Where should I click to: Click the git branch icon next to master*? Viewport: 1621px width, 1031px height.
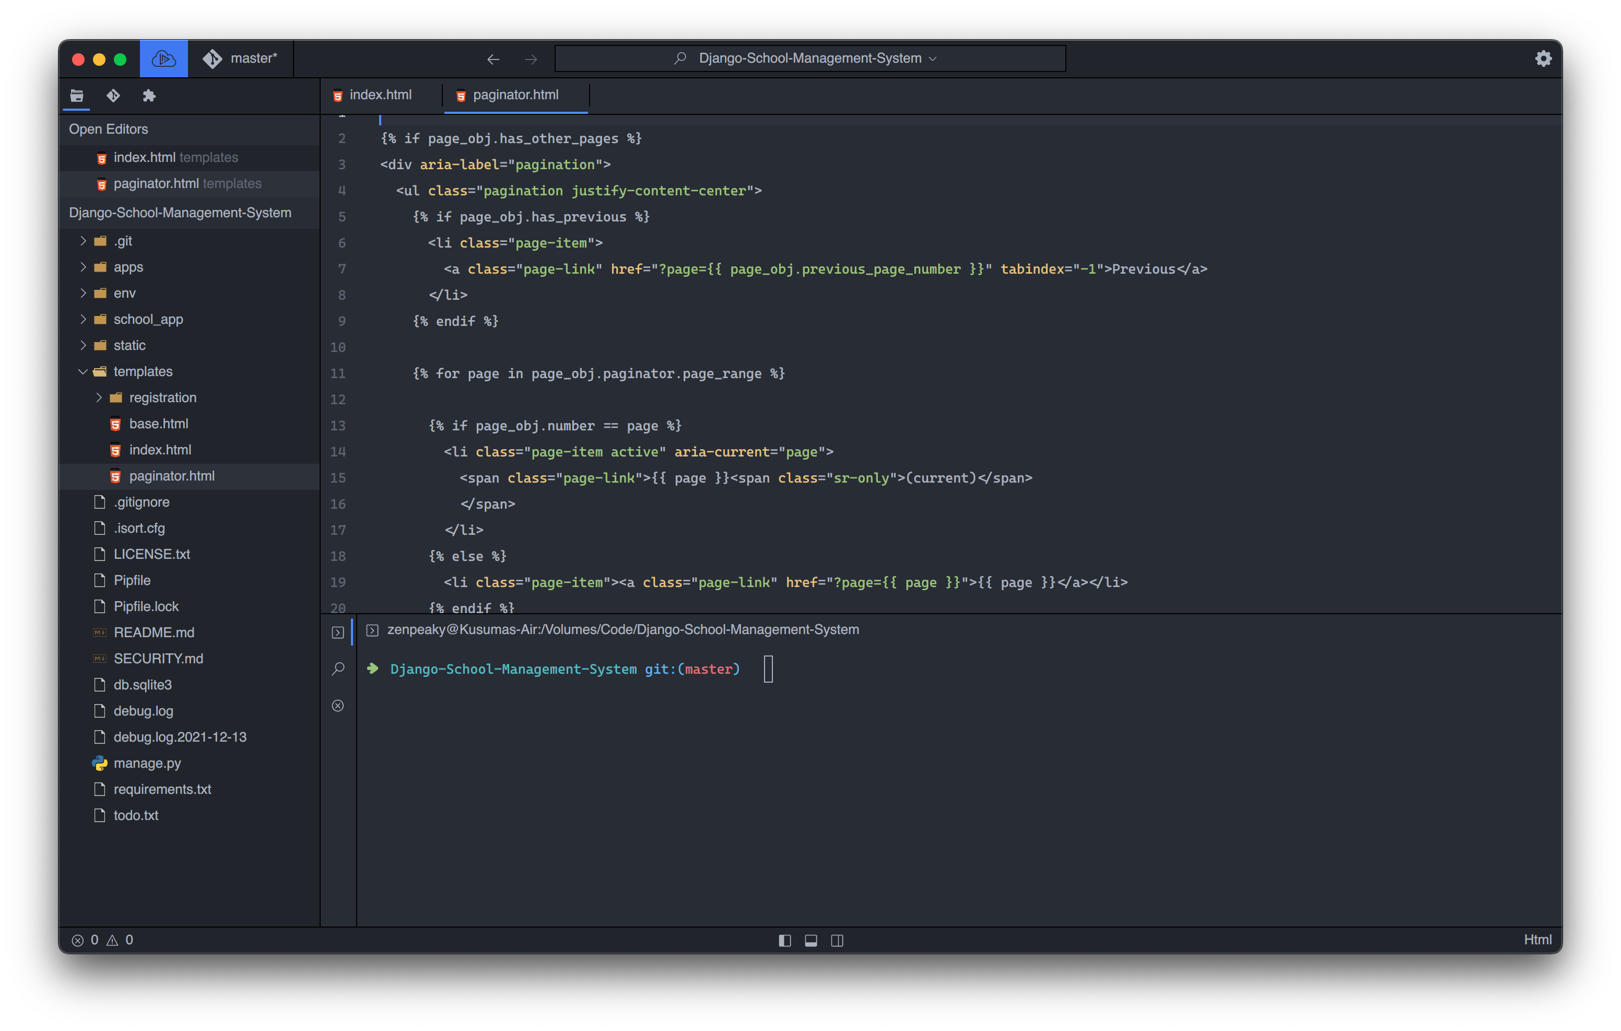coord(213,58)
